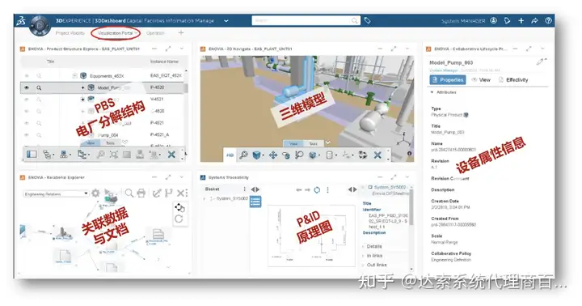Click the System_SY5002 link in details pane
The width and height of the screenshot is (582, 306).
point(390,187)
